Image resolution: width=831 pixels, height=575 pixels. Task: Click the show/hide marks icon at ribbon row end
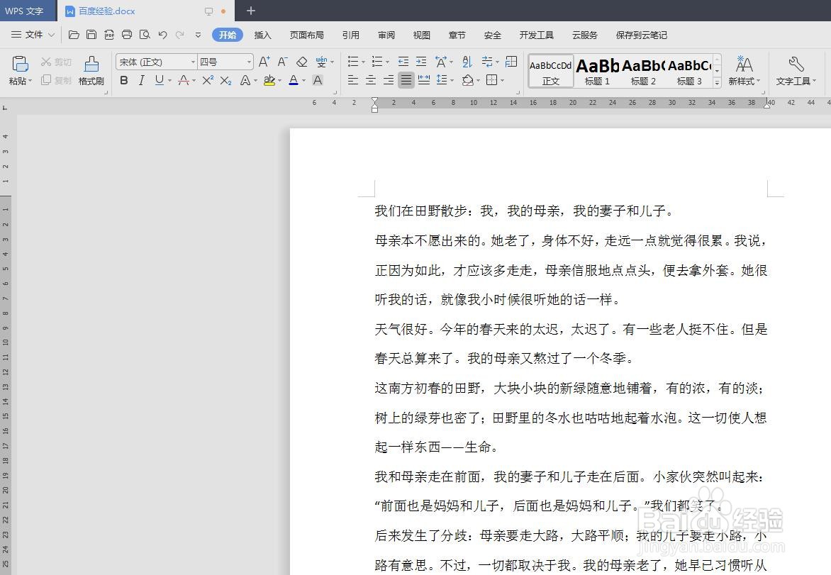click(x=511, y=62)
